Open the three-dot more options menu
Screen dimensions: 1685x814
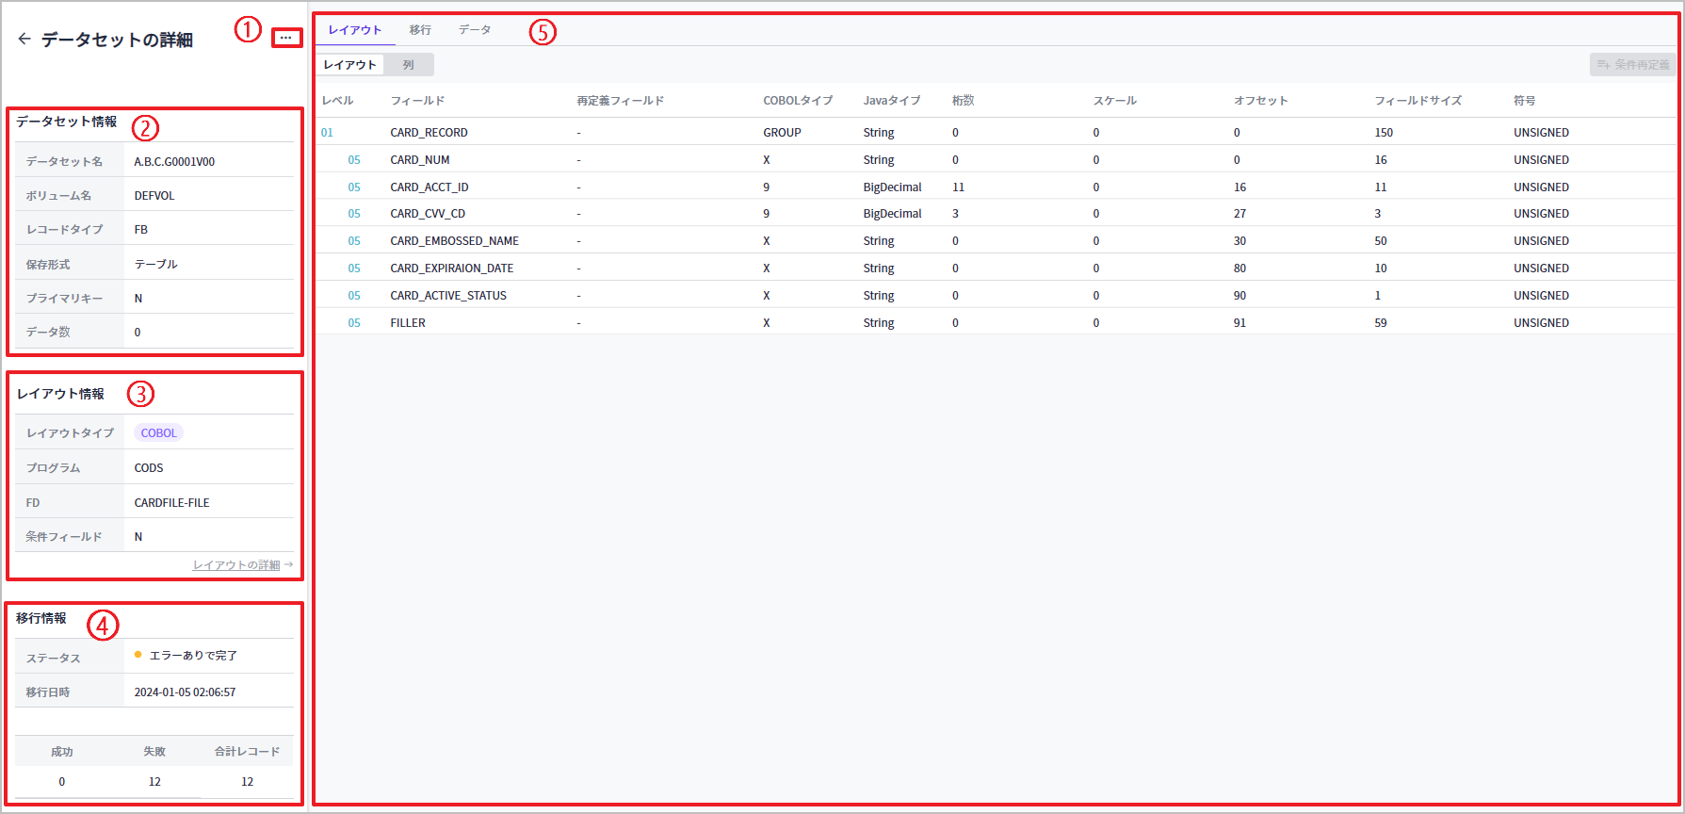[x=286, y=38]
